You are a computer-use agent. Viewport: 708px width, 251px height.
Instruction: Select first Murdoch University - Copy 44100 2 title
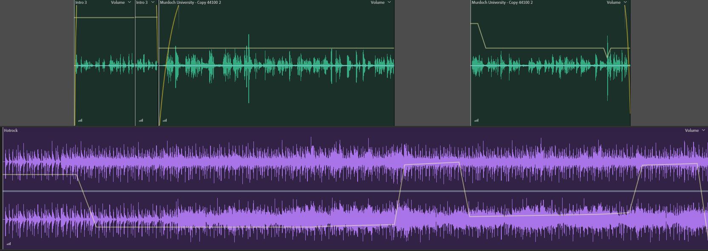pyautogui.click(x=191, y=3)
